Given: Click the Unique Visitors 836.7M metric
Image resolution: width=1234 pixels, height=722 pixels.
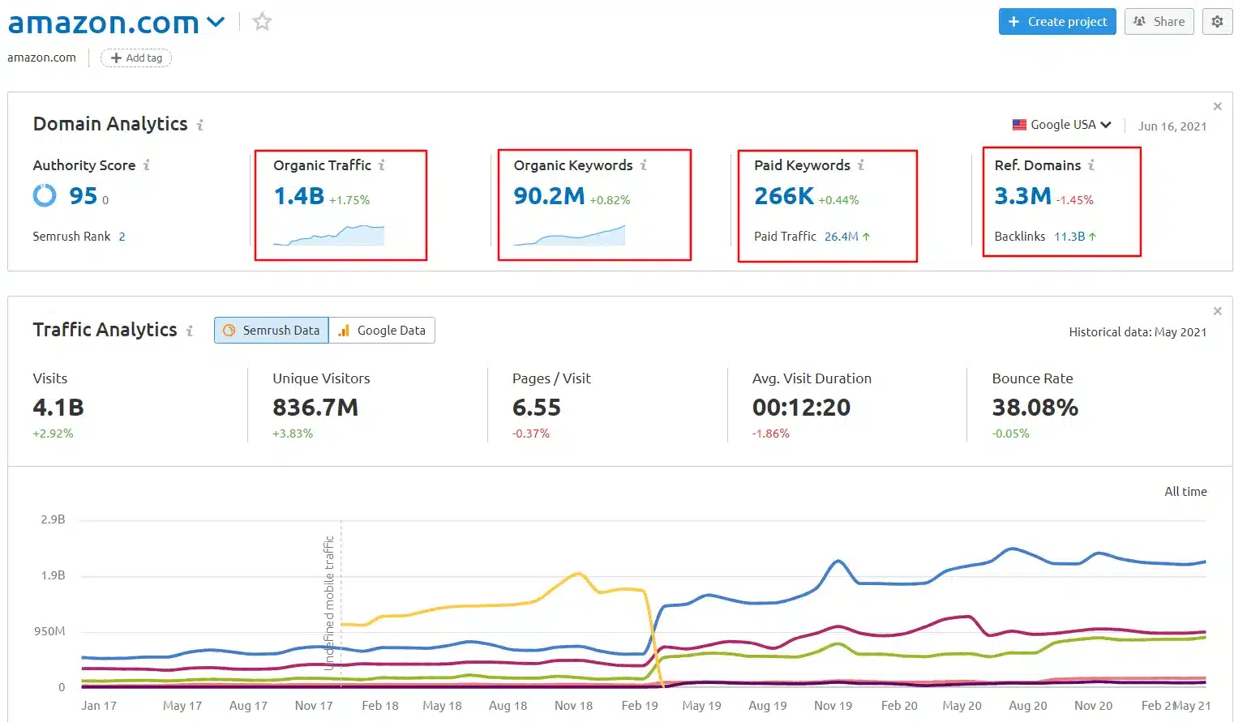Looking at the screenshot, I should [315, 408].
